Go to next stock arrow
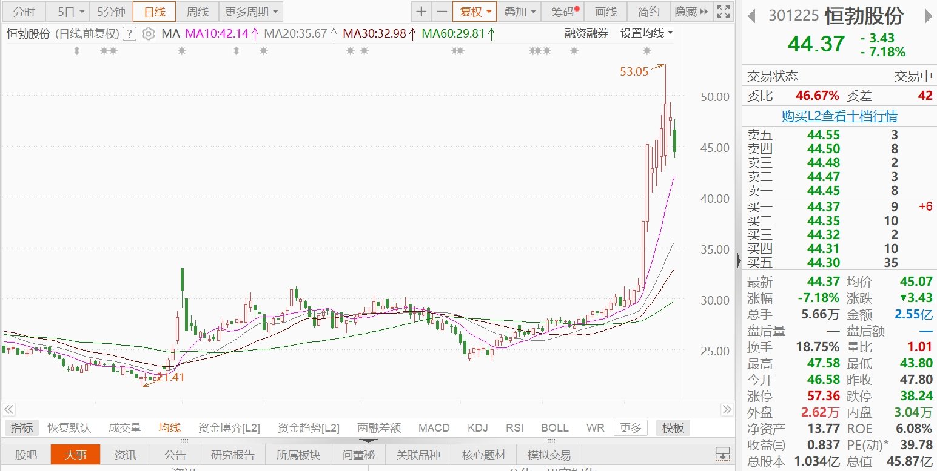Image resolution: width=937 pixels, height=471 pixels. point(928,15)
